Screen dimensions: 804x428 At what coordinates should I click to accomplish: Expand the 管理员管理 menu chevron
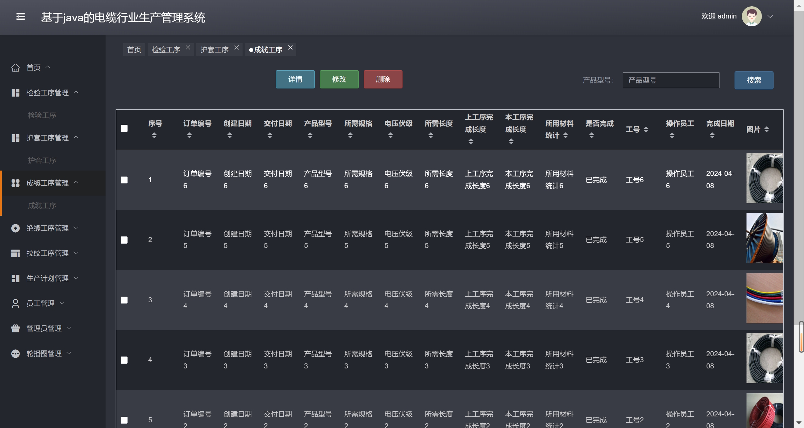point(69,328)
